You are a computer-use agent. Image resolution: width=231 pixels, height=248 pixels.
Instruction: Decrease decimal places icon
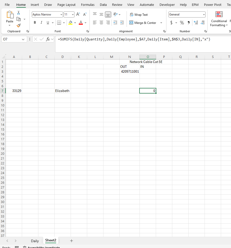pos(203,23)
